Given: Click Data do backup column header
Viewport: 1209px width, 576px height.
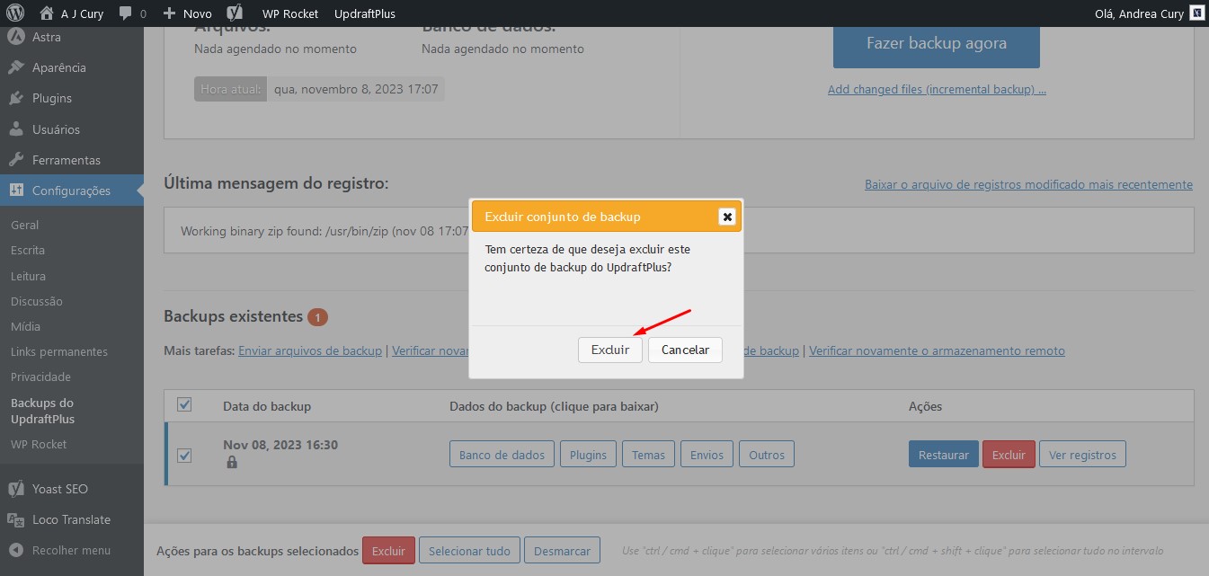Looking at the screenshot, I should (x=267, y=406).
